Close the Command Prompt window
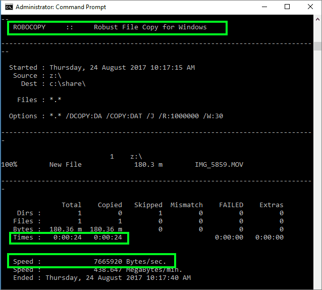The image size is (322, 290). tap(310, 7)
